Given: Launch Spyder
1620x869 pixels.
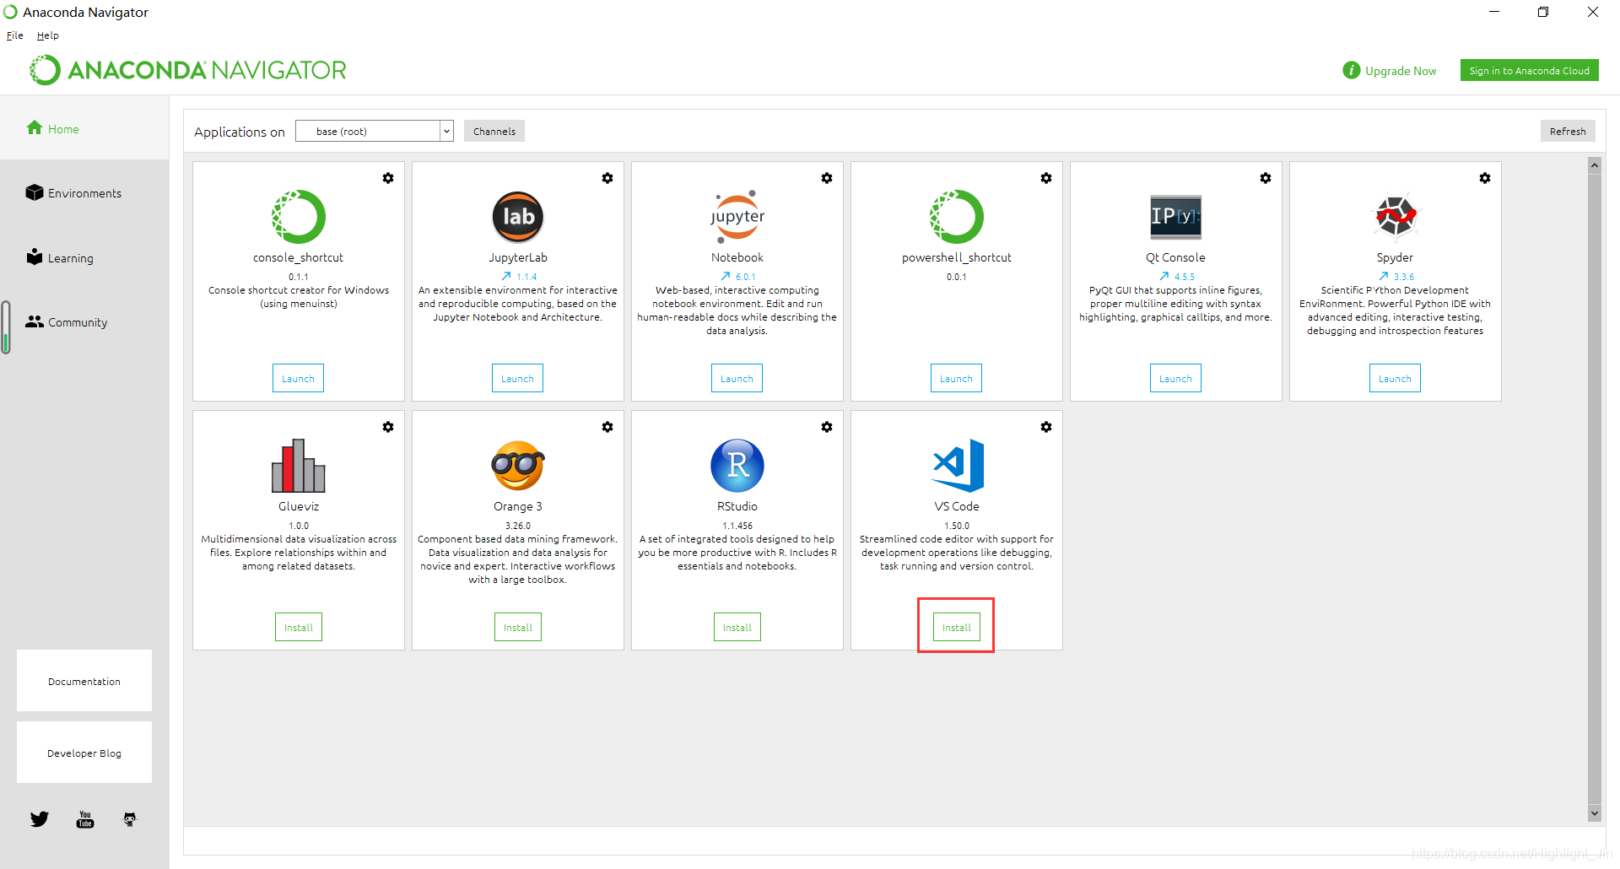Looking at the screenshot, I should [1395, 378].
